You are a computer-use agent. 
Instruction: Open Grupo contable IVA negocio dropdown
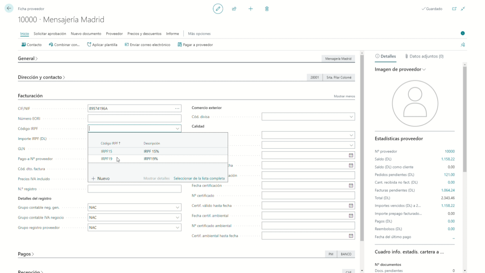click(177, 218)
